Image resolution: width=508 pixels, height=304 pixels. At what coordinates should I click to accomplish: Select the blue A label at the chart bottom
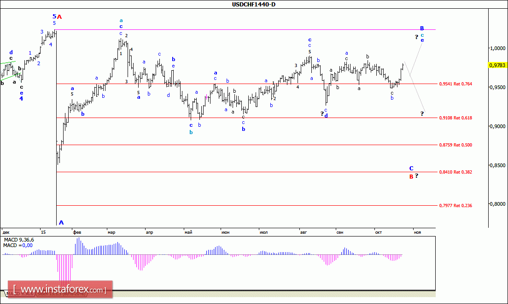click(61, 223)
